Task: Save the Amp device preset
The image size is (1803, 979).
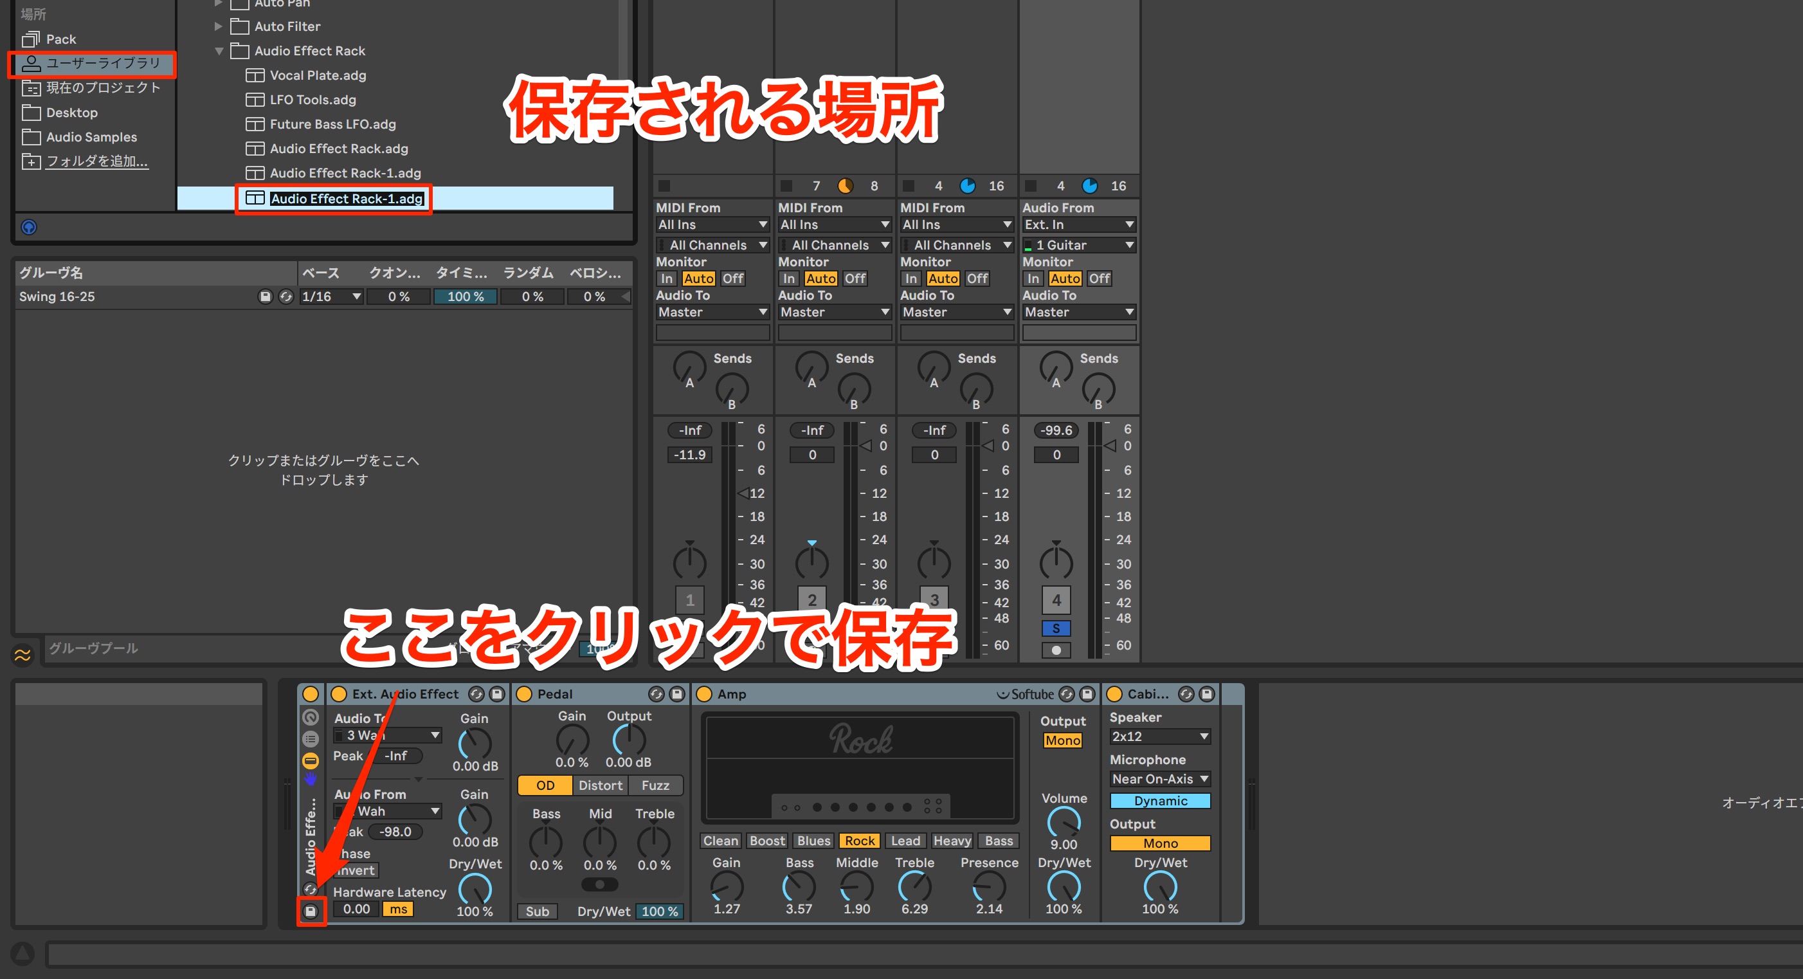Action: [1087, 694]
